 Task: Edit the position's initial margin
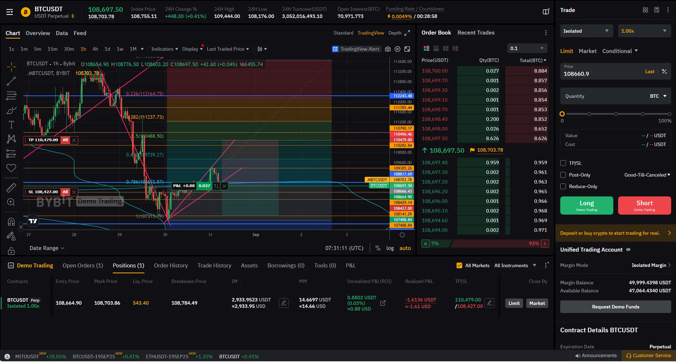point(284,303)
